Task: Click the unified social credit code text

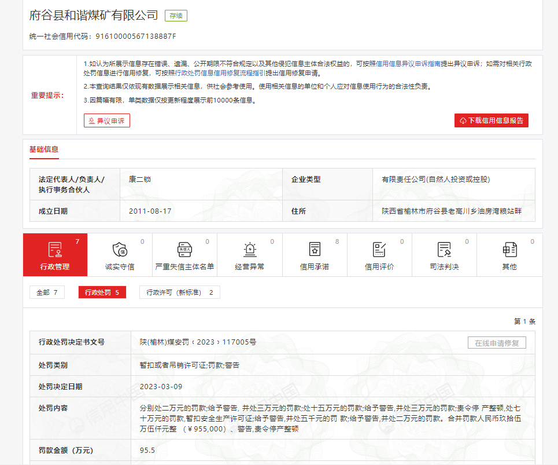Action: 102,36
